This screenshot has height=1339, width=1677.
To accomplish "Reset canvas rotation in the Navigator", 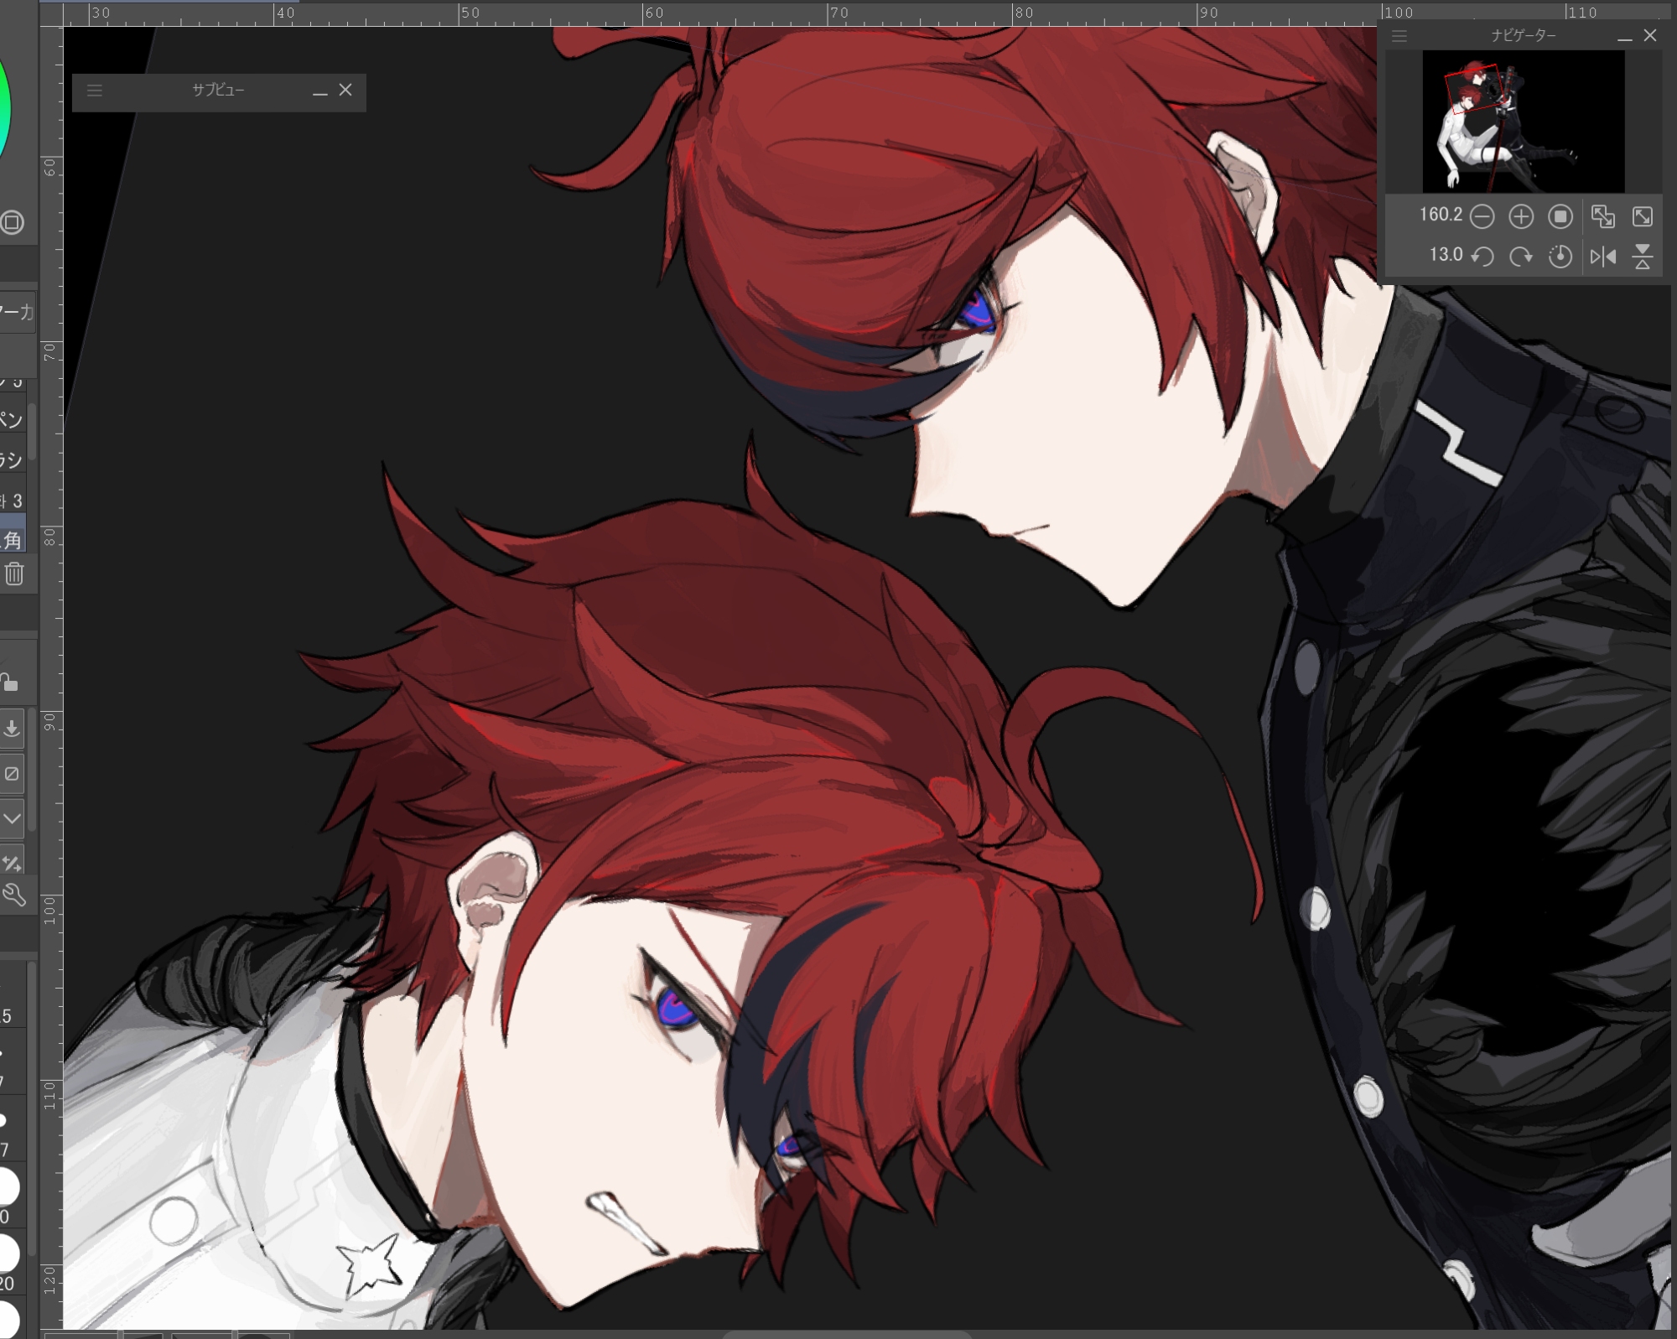I will click(1560, 257).
